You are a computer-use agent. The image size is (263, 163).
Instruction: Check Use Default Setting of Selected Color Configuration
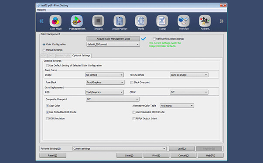click(47, 66)
